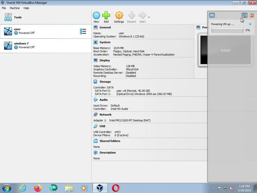Click the Preview section monitor icon

point(198,27)
